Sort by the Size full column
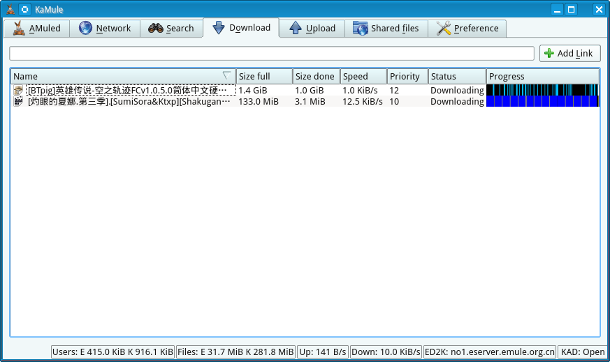Image resolution: width=610 pixels, height=362 pixels. (x=264, y=76)
